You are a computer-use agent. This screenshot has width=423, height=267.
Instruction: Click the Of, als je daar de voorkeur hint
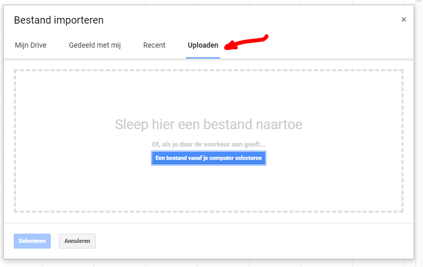tap(208, 145)
